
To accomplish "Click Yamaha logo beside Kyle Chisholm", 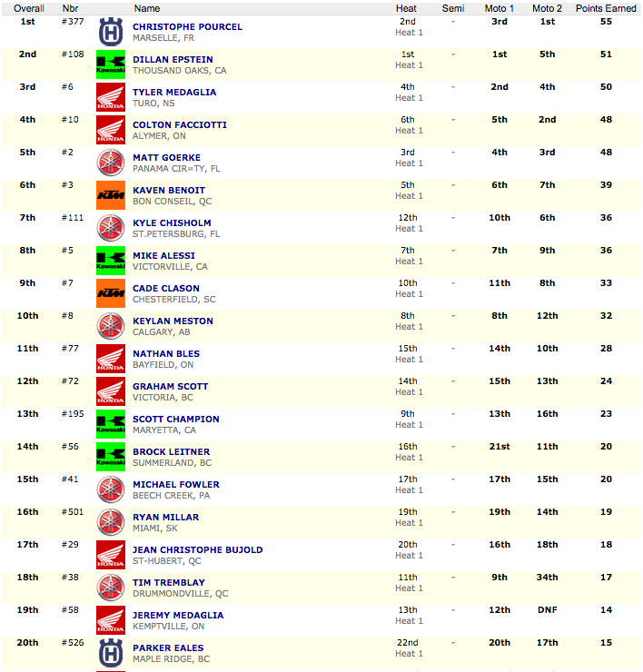I will (111, 228).
